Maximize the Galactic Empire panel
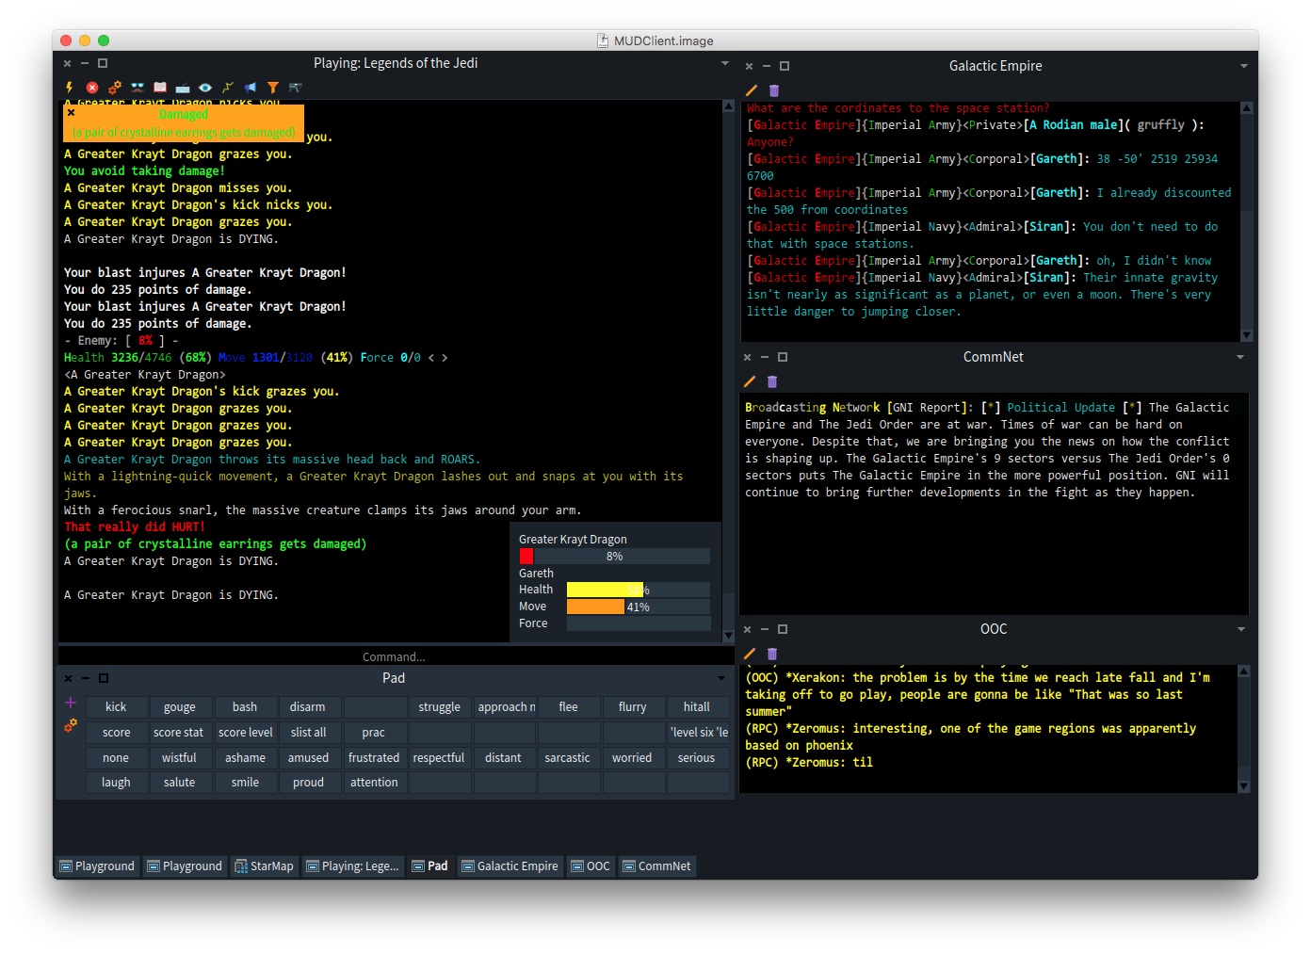 (x=785, y=66)
